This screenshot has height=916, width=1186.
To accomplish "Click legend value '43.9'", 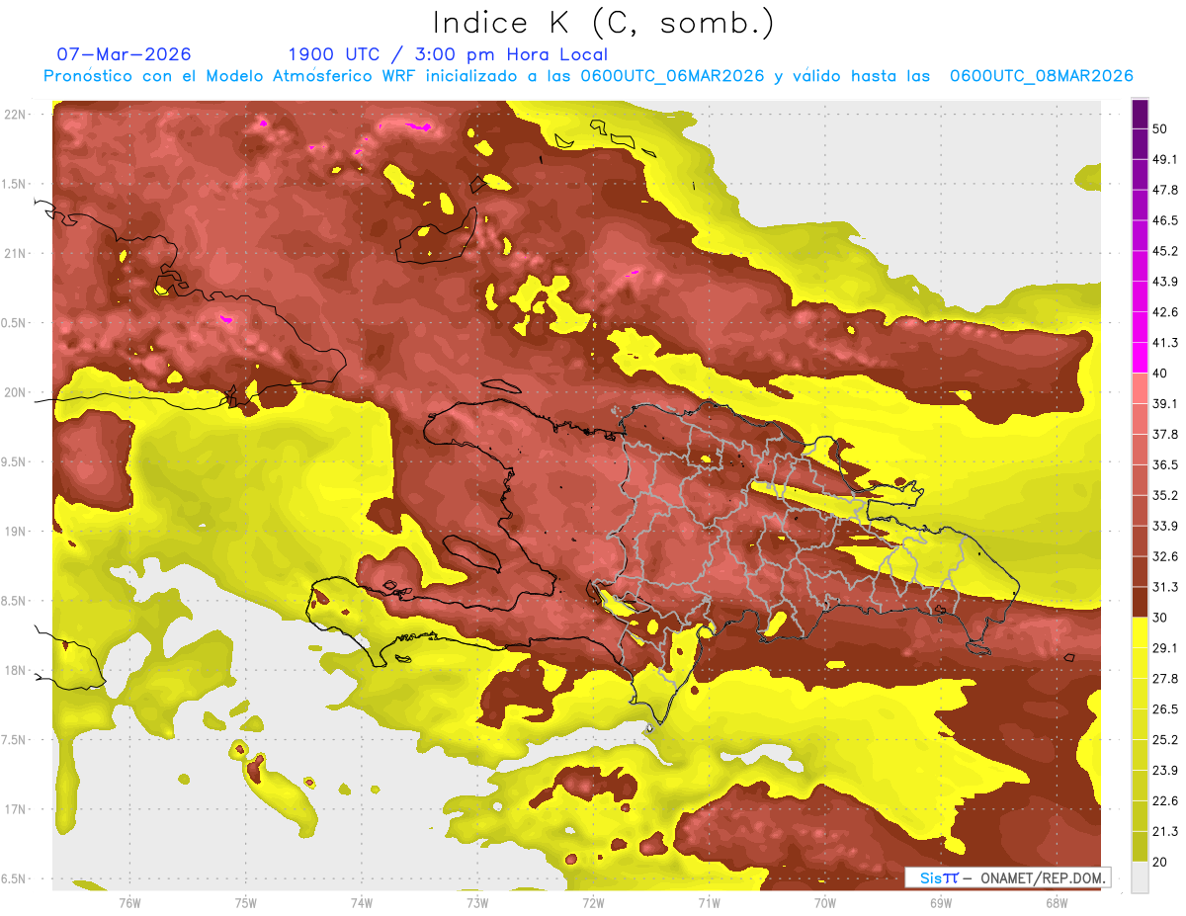I will (1166, 282).
